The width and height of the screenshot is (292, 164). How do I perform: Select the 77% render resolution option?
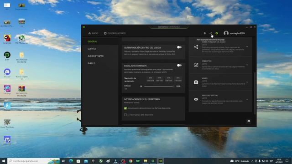tap(160, 79)
